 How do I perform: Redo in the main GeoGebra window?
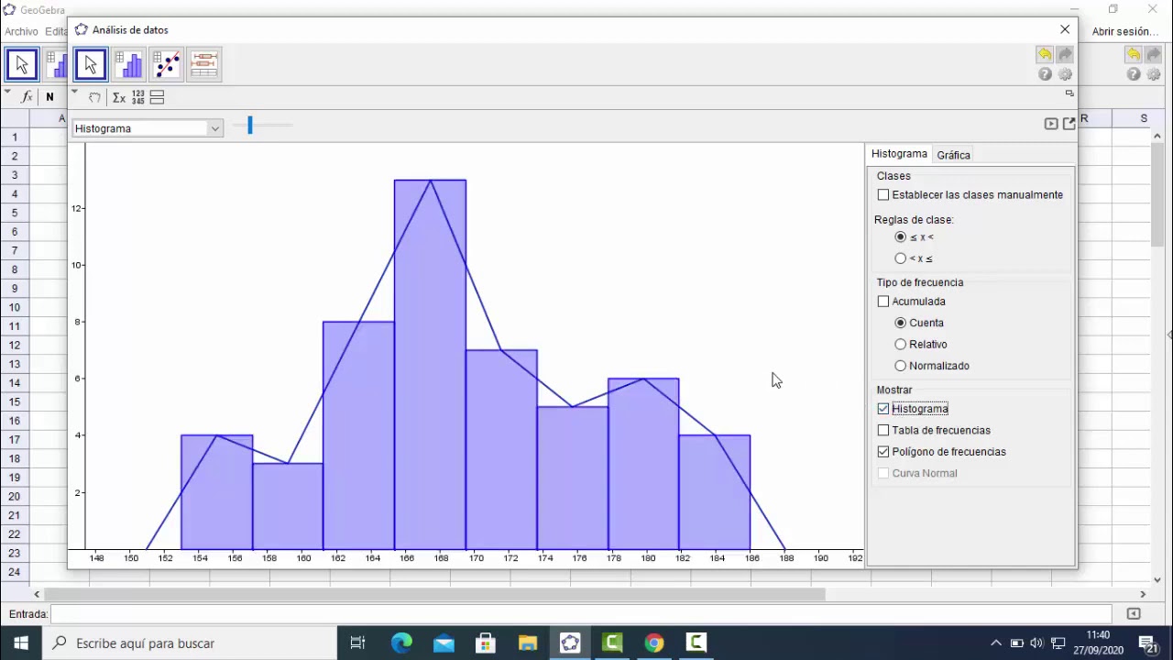1154,55
